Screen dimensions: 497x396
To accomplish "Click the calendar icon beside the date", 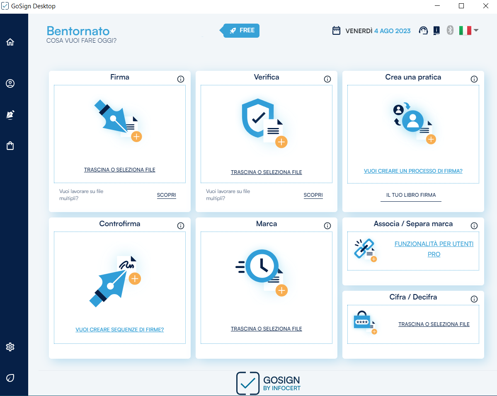I will coord(337,31).
